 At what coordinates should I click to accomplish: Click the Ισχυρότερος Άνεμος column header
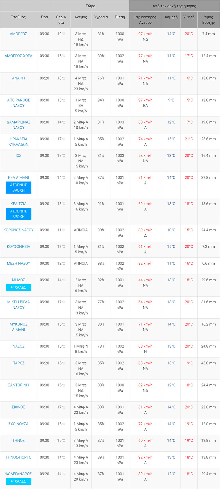pyautogui.click(x=145, y=20)
